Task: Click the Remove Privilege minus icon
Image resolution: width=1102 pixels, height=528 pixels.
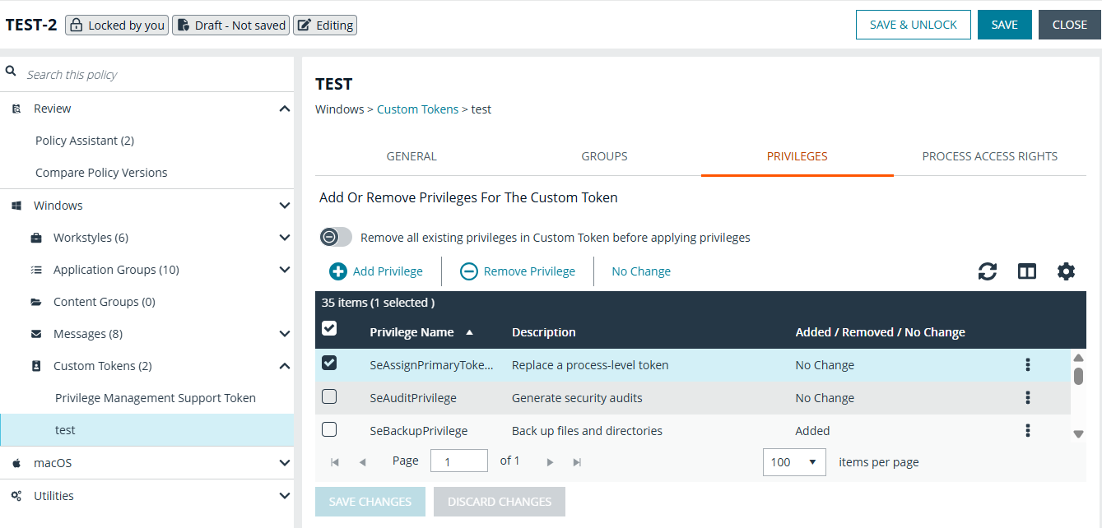Action: [x=468, y=271]
